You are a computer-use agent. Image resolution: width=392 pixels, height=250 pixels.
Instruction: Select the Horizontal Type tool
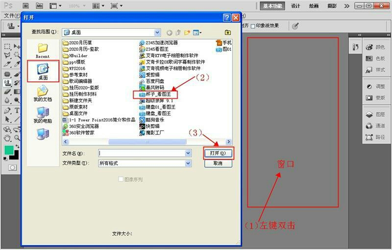click(x=17, y=110)
